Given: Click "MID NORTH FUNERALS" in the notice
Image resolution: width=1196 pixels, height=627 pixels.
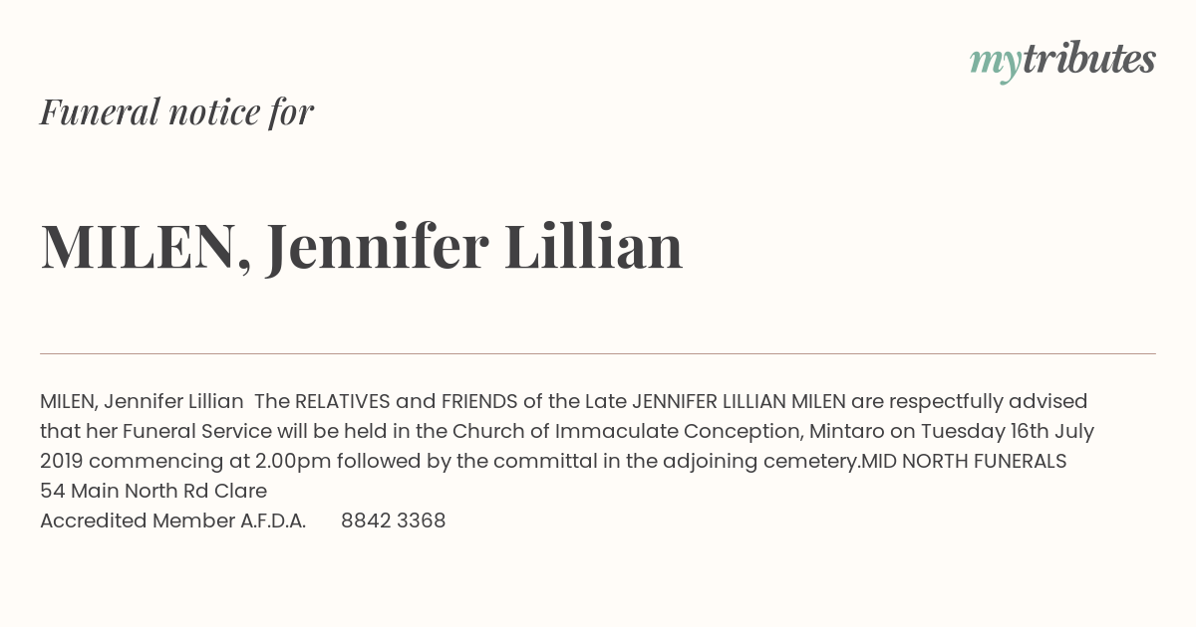Looking at the screenshot, I should [x=964, y=461].
